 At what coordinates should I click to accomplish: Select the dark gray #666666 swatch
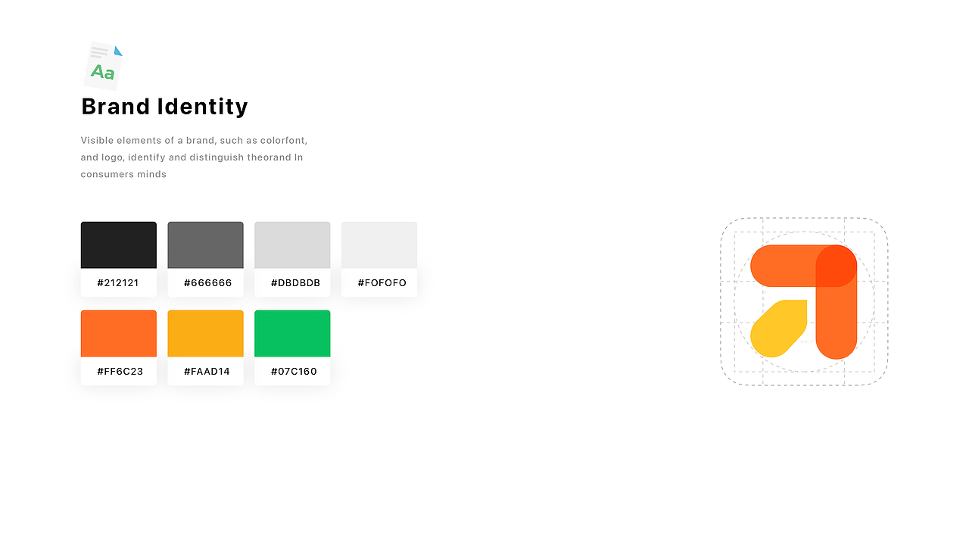[x=206, y=245]
